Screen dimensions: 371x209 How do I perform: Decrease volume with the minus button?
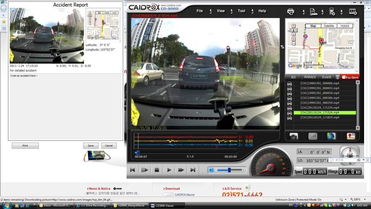click(x=216, y=170)
